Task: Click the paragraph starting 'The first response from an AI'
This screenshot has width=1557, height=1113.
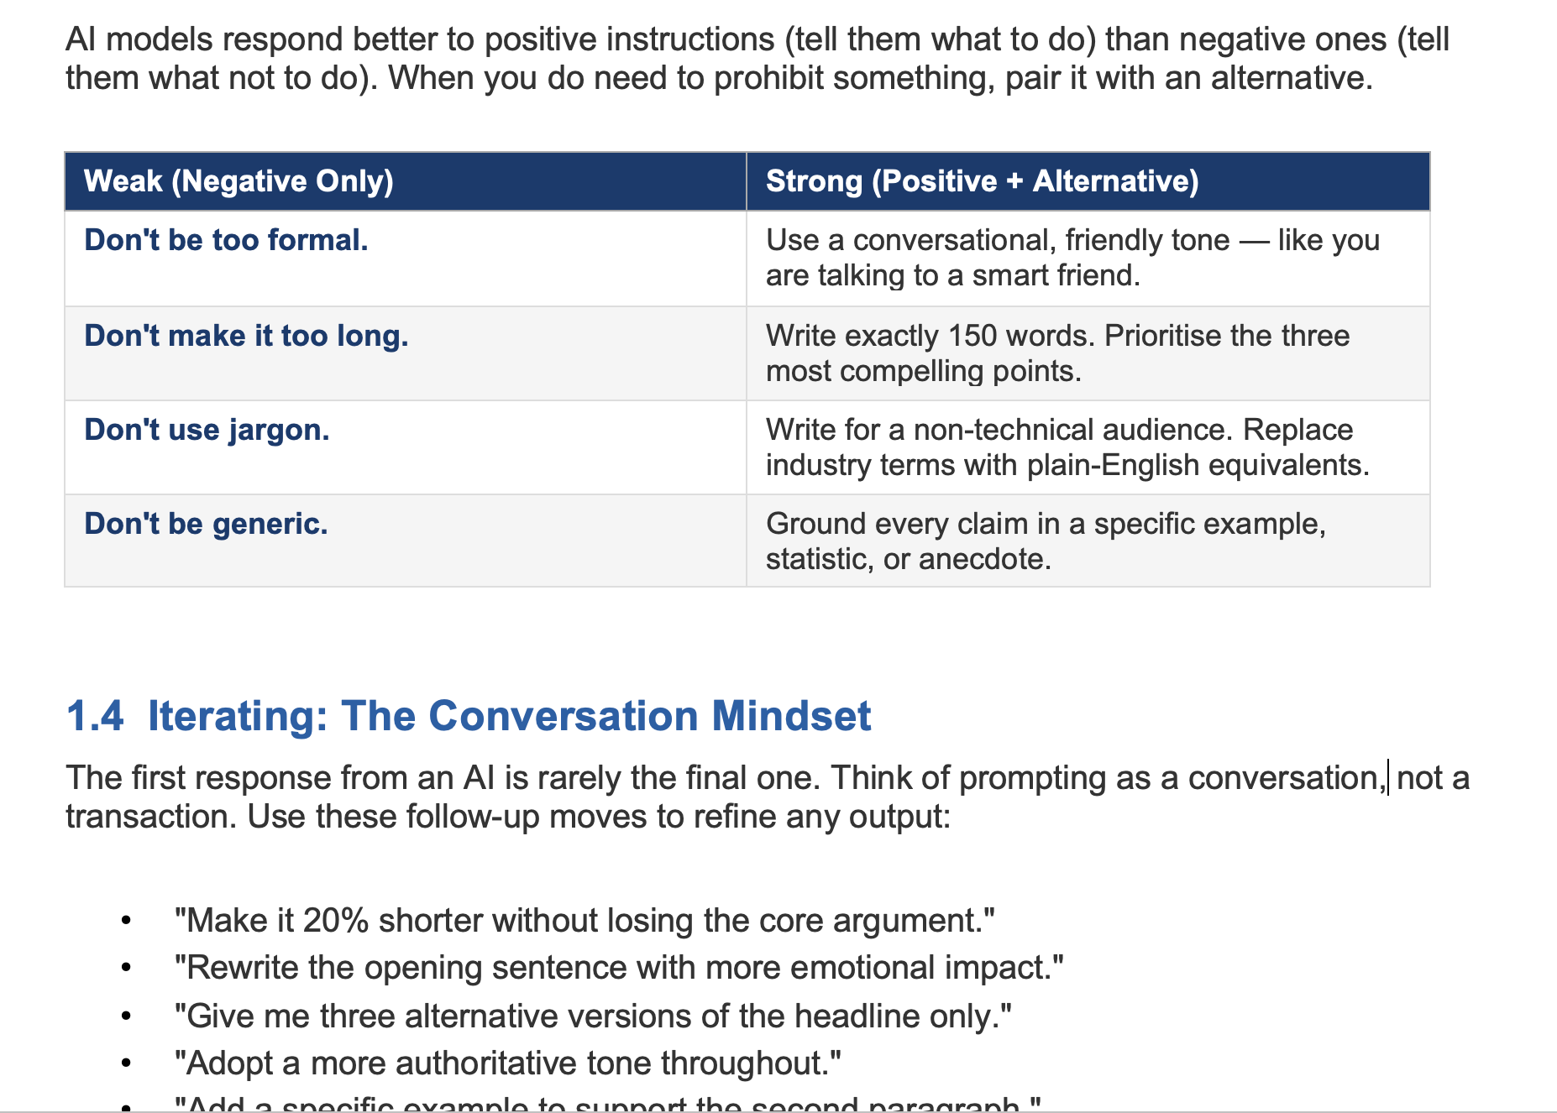Action: click(768, 797)
